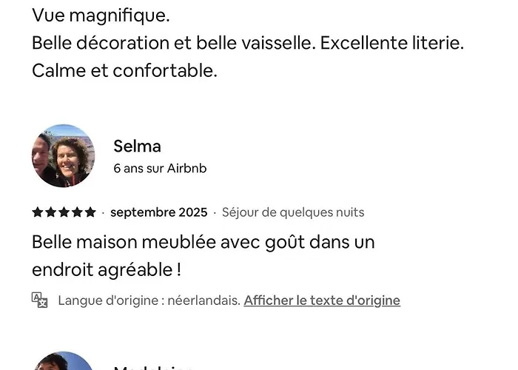This screenshot has width=518, height=370.
Task: Click the Langue d'origine : néerlandais text
Action: [x=149, y=300]
